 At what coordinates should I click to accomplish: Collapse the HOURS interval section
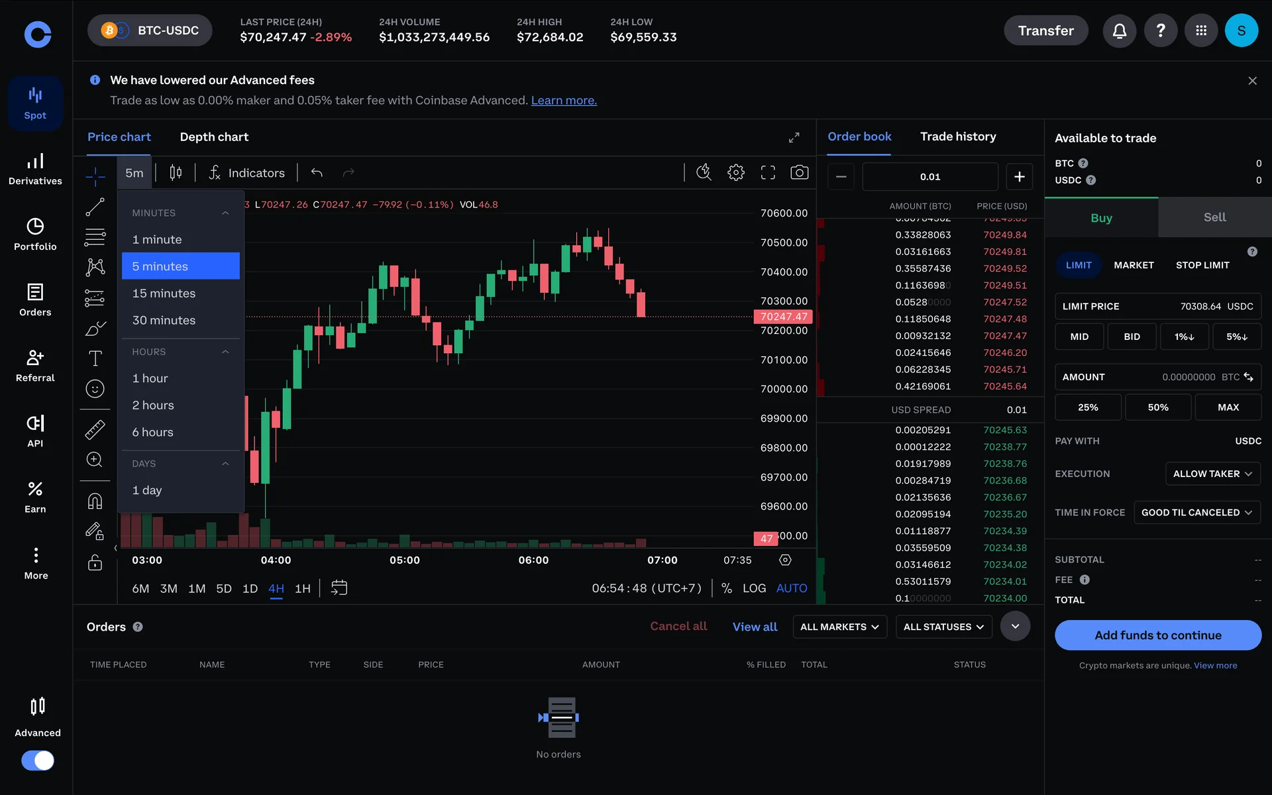225,352
